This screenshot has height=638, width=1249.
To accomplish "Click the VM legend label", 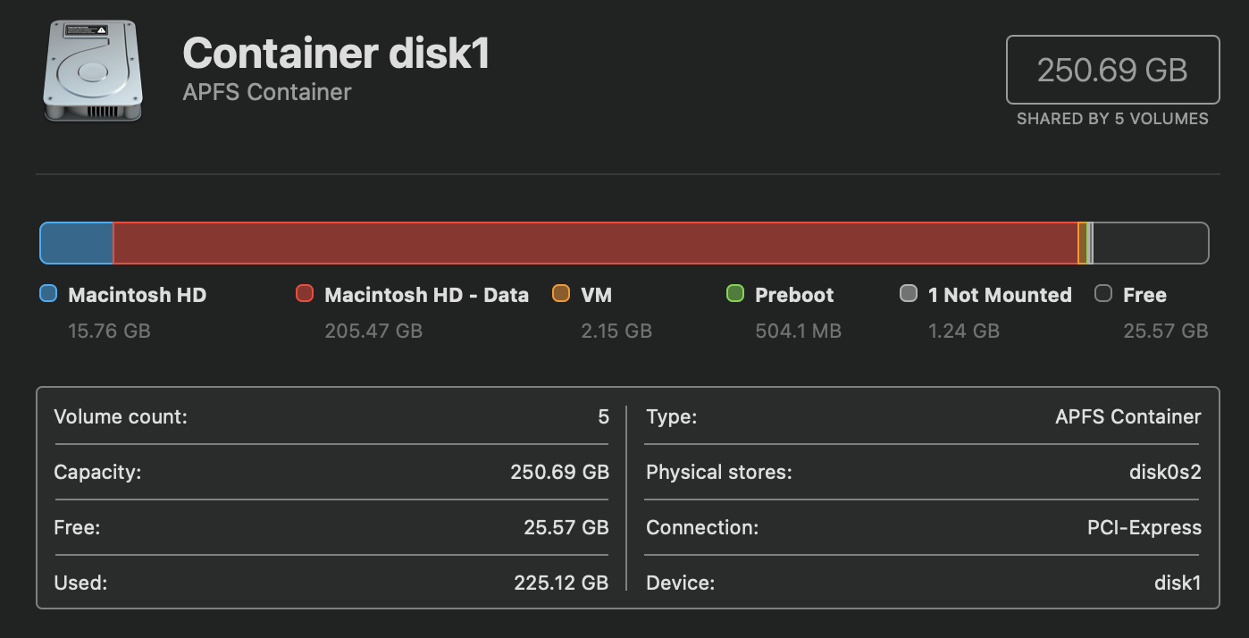I will pos(596,295).
